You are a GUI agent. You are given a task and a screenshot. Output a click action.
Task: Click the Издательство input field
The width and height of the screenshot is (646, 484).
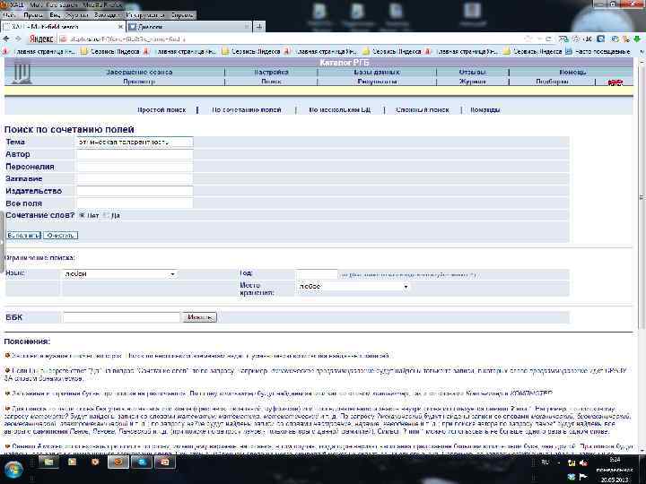pos(135,191)
